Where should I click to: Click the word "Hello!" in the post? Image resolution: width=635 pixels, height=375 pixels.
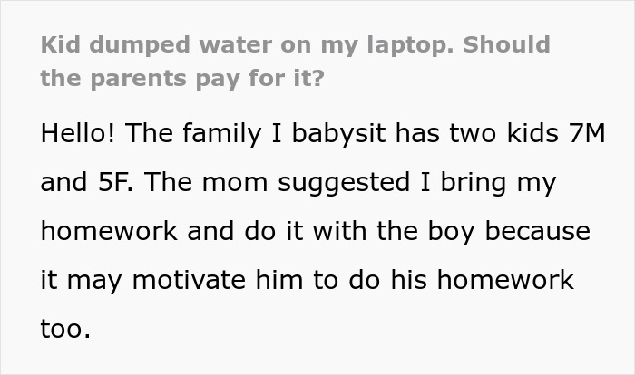tap(78, 133)
